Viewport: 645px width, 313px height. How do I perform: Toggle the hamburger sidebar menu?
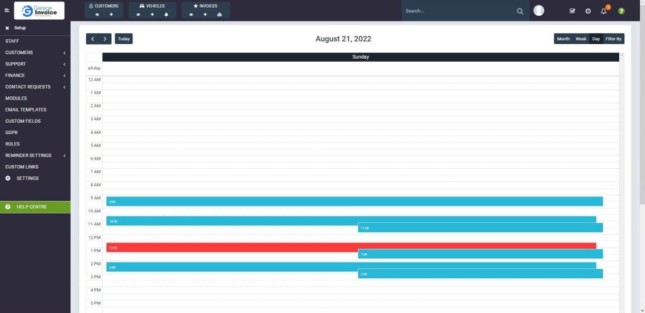(7, 11)
